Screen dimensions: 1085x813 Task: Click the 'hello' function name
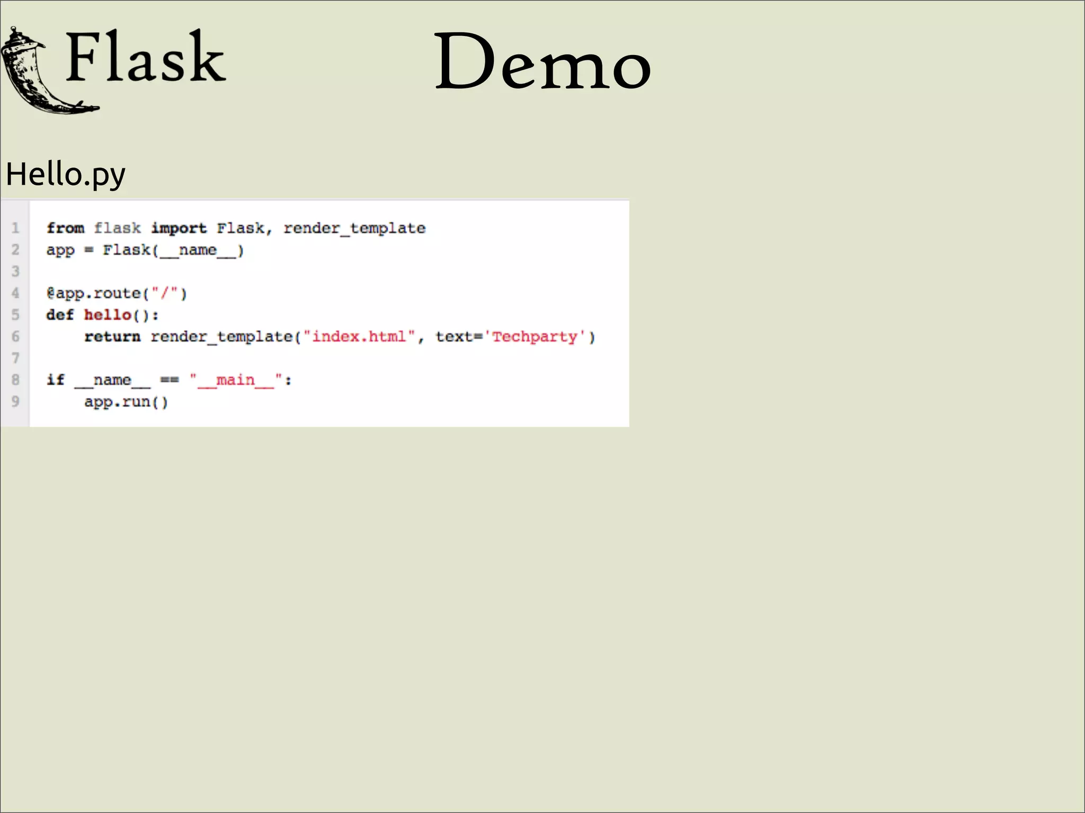click(108, 315)
